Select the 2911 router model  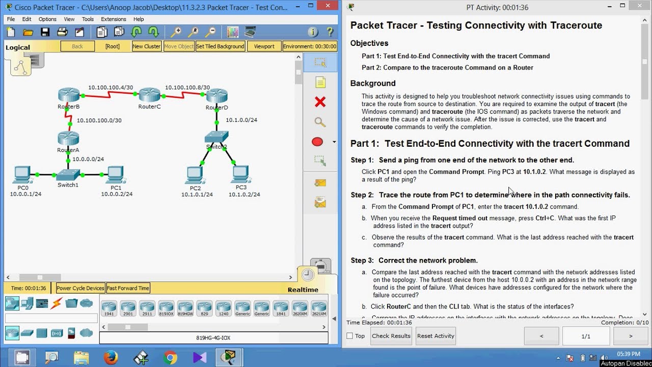(x=147, y=308)
